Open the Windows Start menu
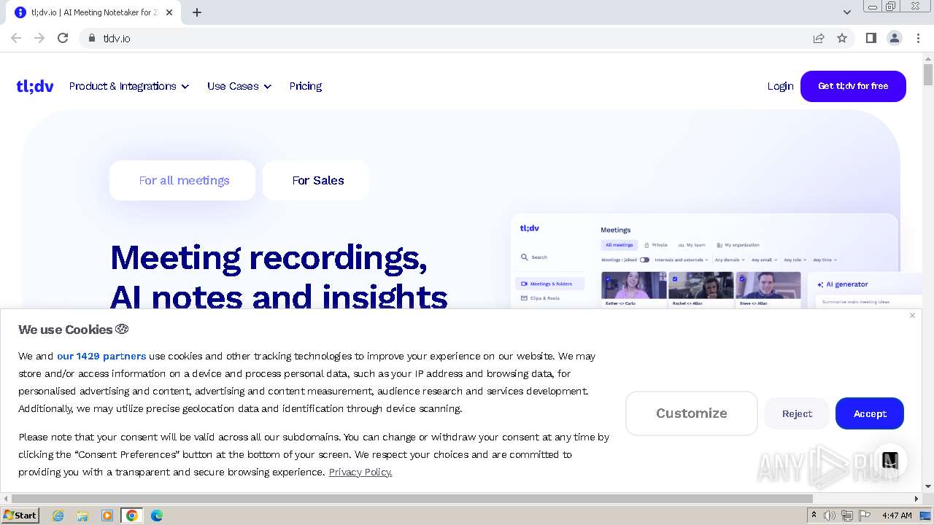The image size is (934, 525). coord(20,516)
